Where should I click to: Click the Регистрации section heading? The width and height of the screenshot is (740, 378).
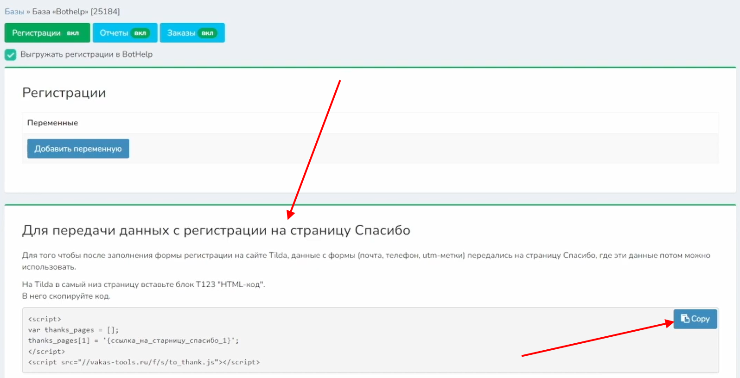[64, 93]
